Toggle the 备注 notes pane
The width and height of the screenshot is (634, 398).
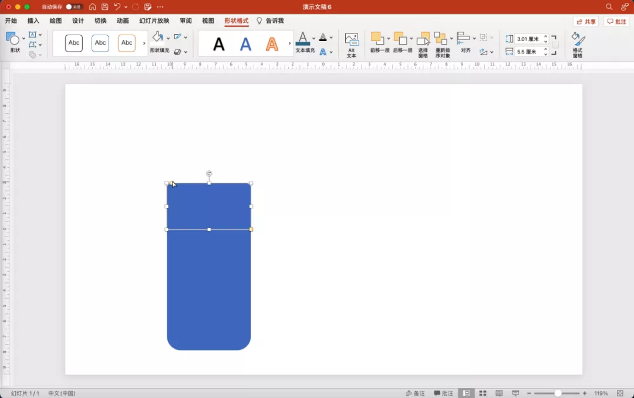415,393
